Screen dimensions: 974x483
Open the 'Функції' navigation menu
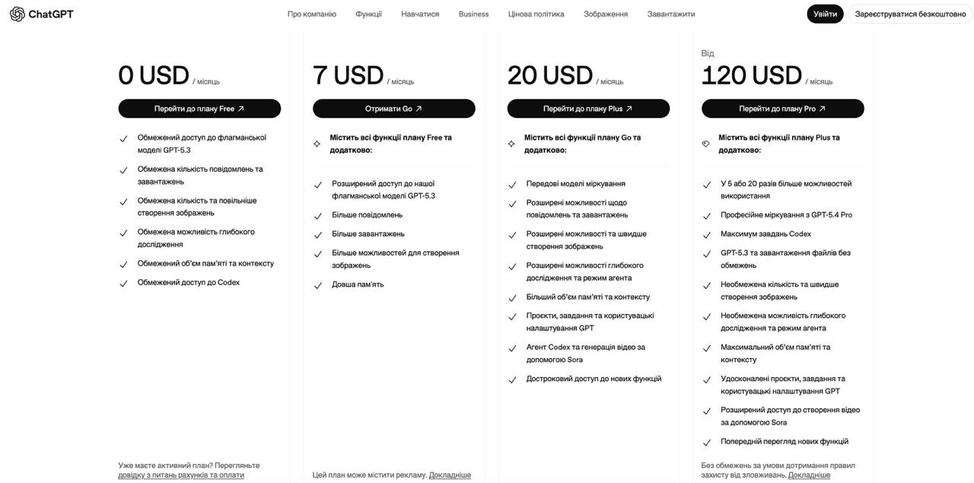point(368,14)
